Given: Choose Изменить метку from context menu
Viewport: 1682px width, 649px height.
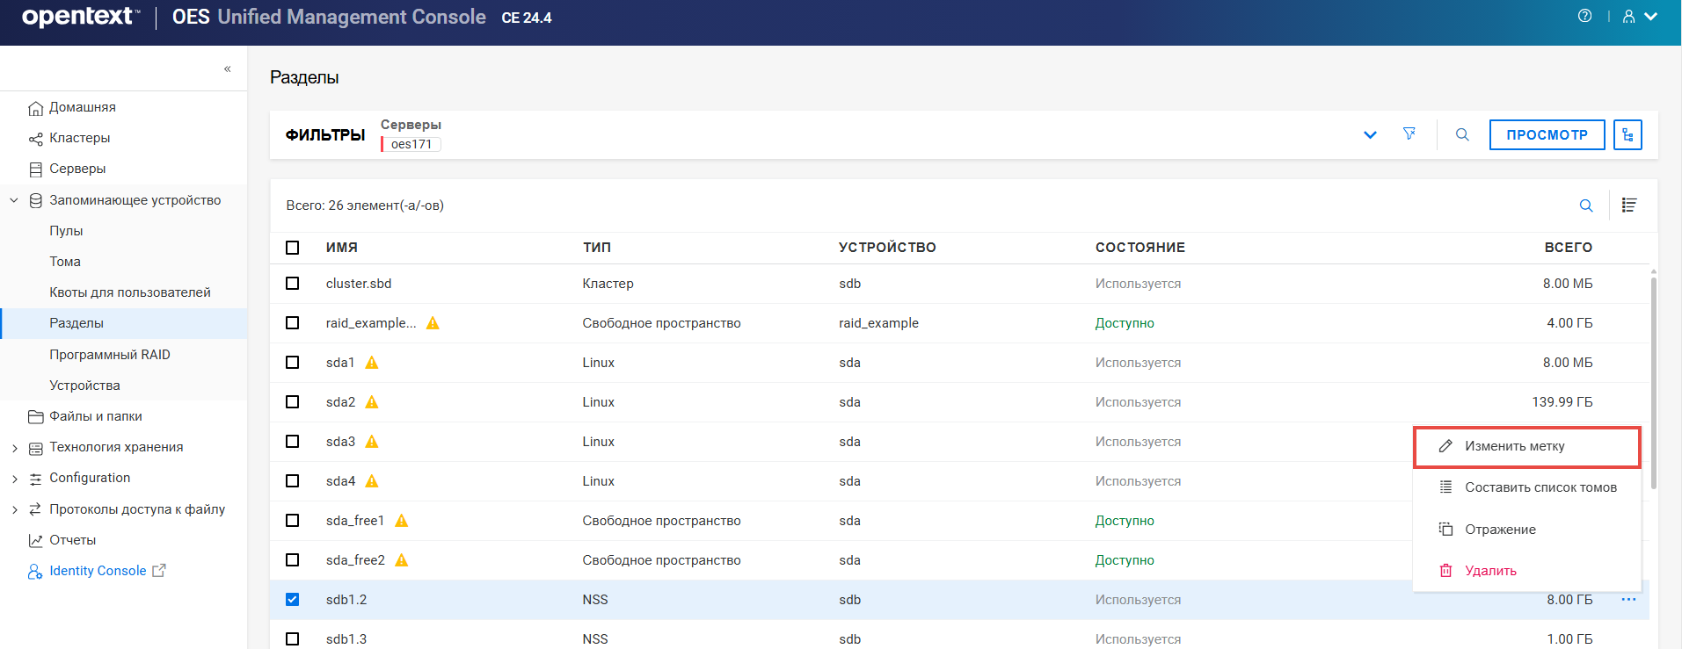Looking at the screenshot, I should (x=1514, y=446).
